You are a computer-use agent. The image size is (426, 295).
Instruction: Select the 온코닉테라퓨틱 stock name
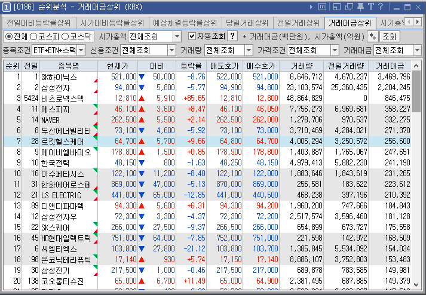pyautogui.click(x=66, y=260)
